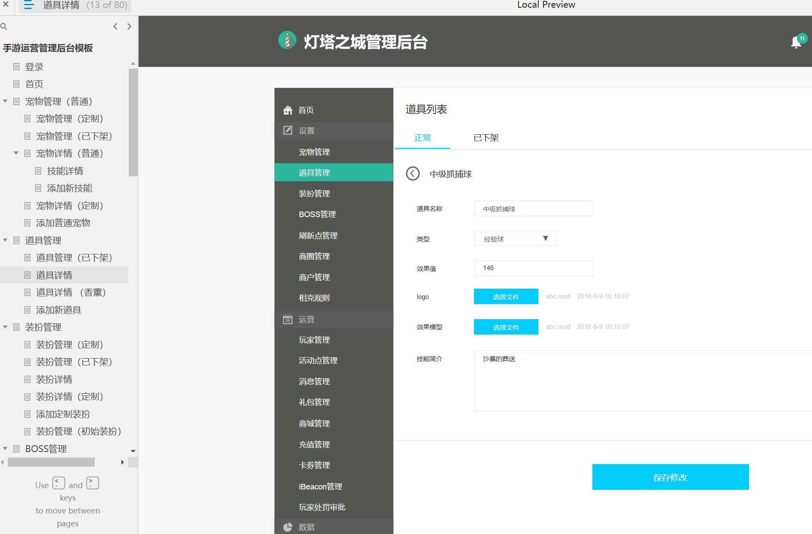The height and width of the screenshot is (534, 812).
Task: Click the 保存修改 button
Action: (670, 477)
